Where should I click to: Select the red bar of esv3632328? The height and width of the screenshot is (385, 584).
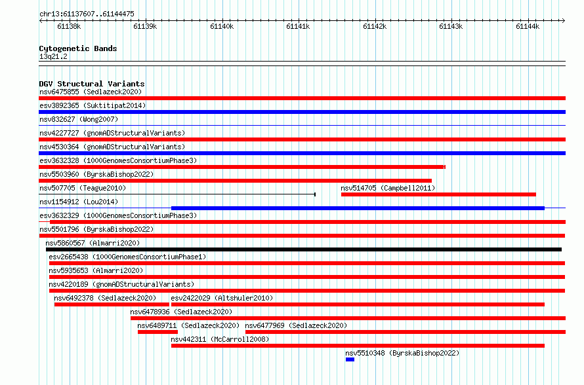(242, 167)
